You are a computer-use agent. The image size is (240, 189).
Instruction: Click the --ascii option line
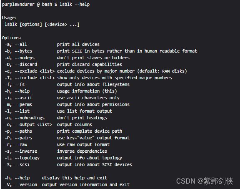62,98
